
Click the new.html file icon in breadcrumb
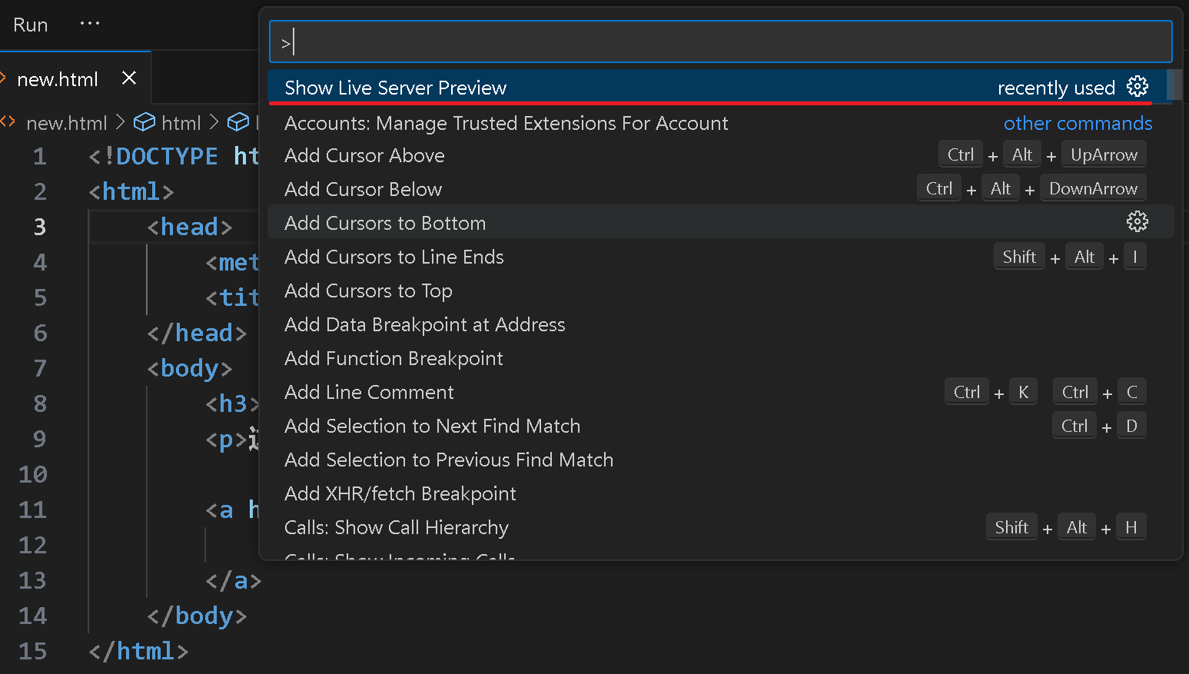[x=8, y=123]
